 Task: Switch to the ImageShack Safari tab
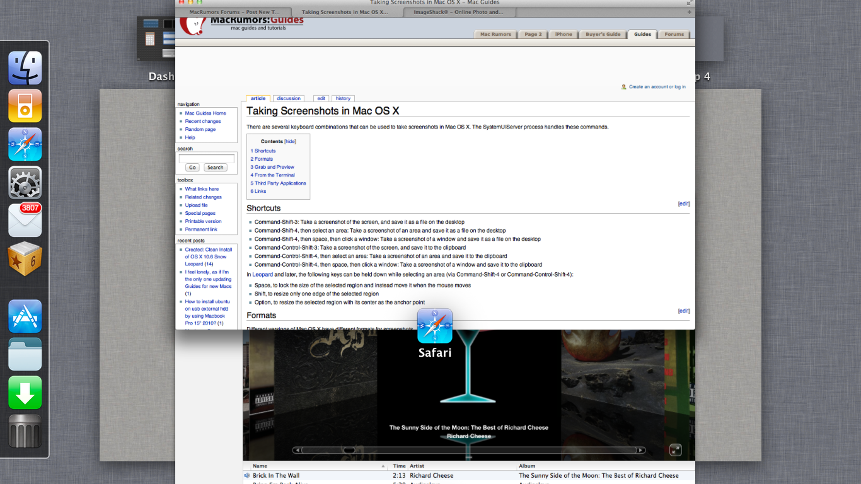pyautogui.click(x=459, y=12)
